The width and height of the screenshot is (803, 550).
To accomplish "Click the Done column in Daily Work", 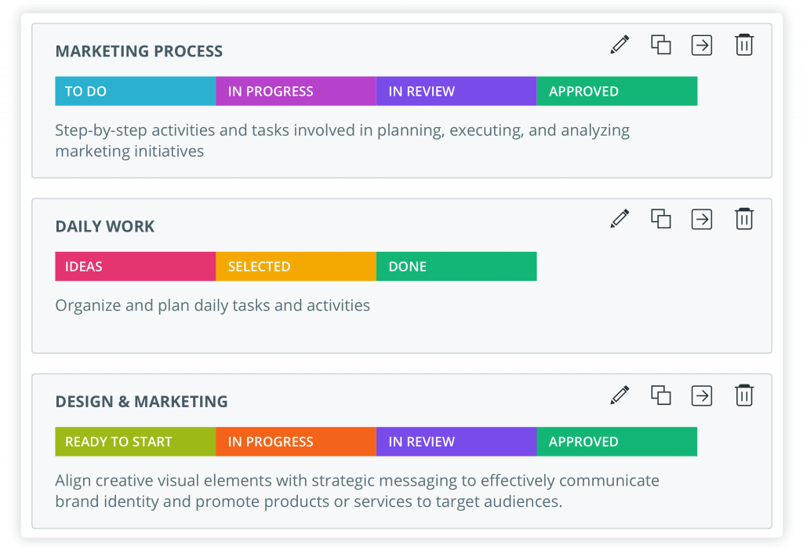I will tap(456, 266).
